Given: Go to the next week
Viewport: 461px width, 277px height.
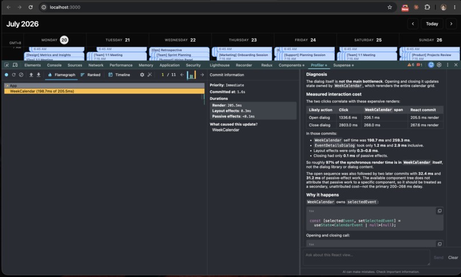Looking at the screenshot, I should (x=451, y=24).
